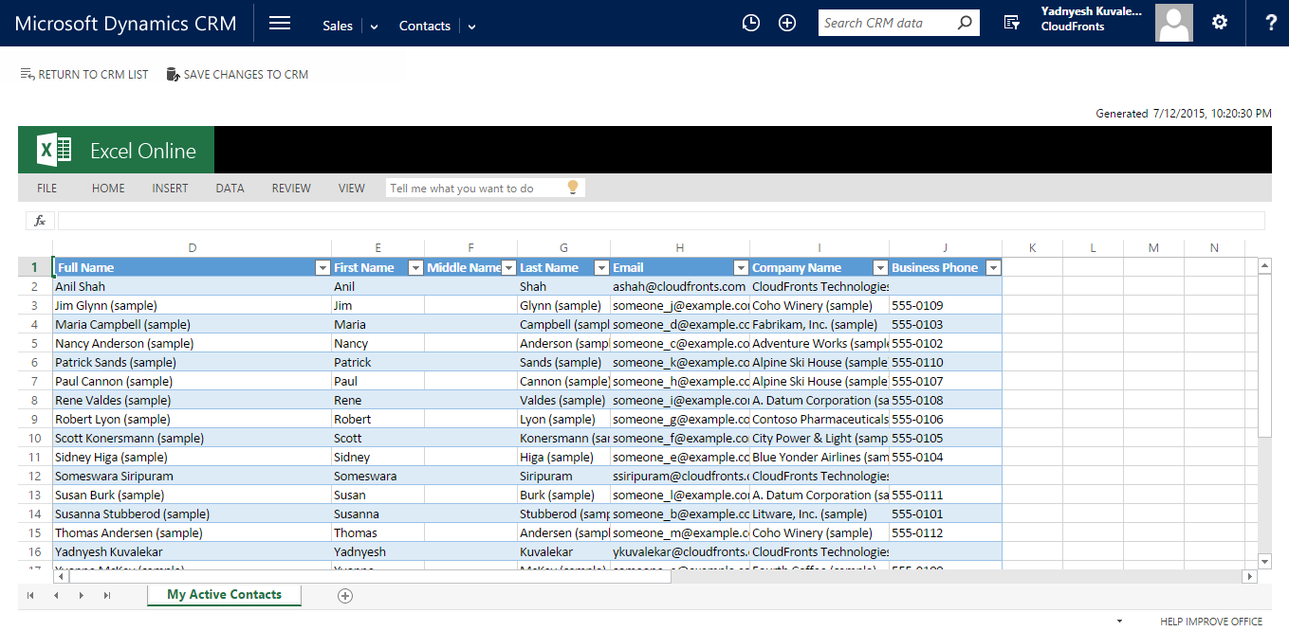The image size is (1289, 631).
Task: Click ashah@cloudfronts.com email cell
Action: [x=680, y=286]
